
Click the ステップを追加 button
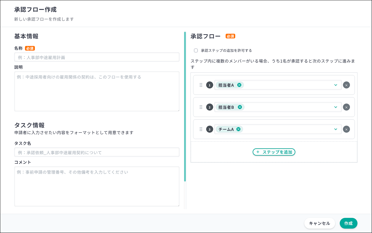274,152
